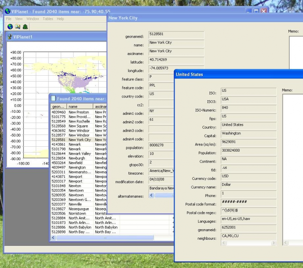
Task: Open the Help menu
Action: (60, 19)
